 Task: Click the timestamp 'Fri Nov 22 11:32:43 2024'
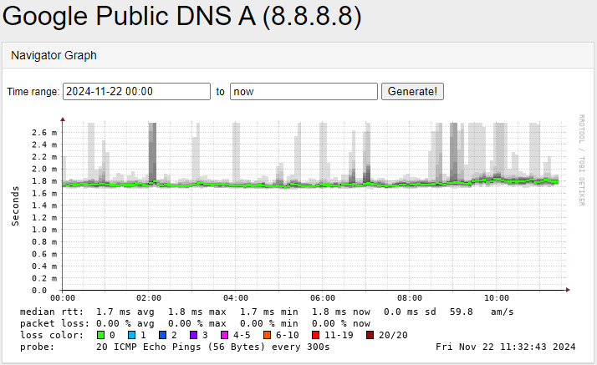(506, 347)
